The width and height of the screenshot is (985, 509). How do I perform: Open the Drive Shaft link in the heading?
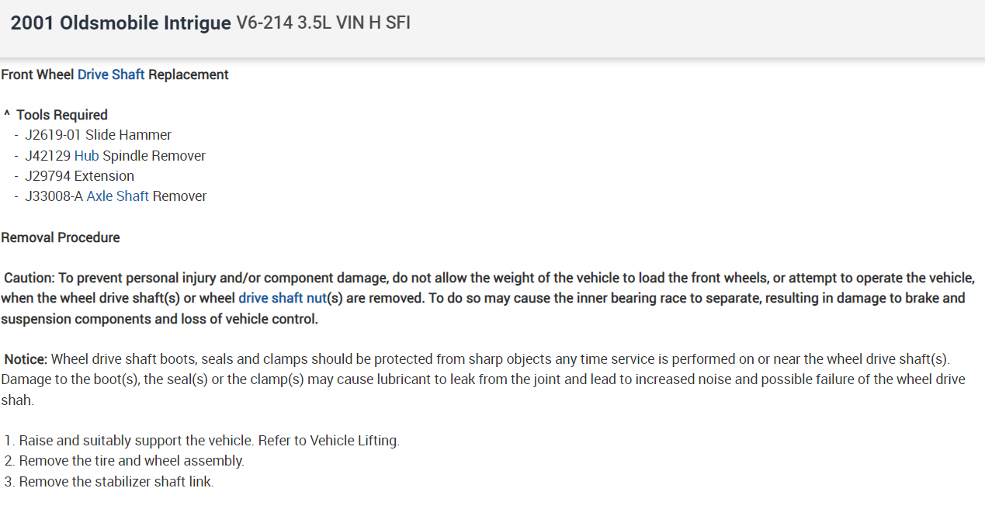click(x=111, y=74)
